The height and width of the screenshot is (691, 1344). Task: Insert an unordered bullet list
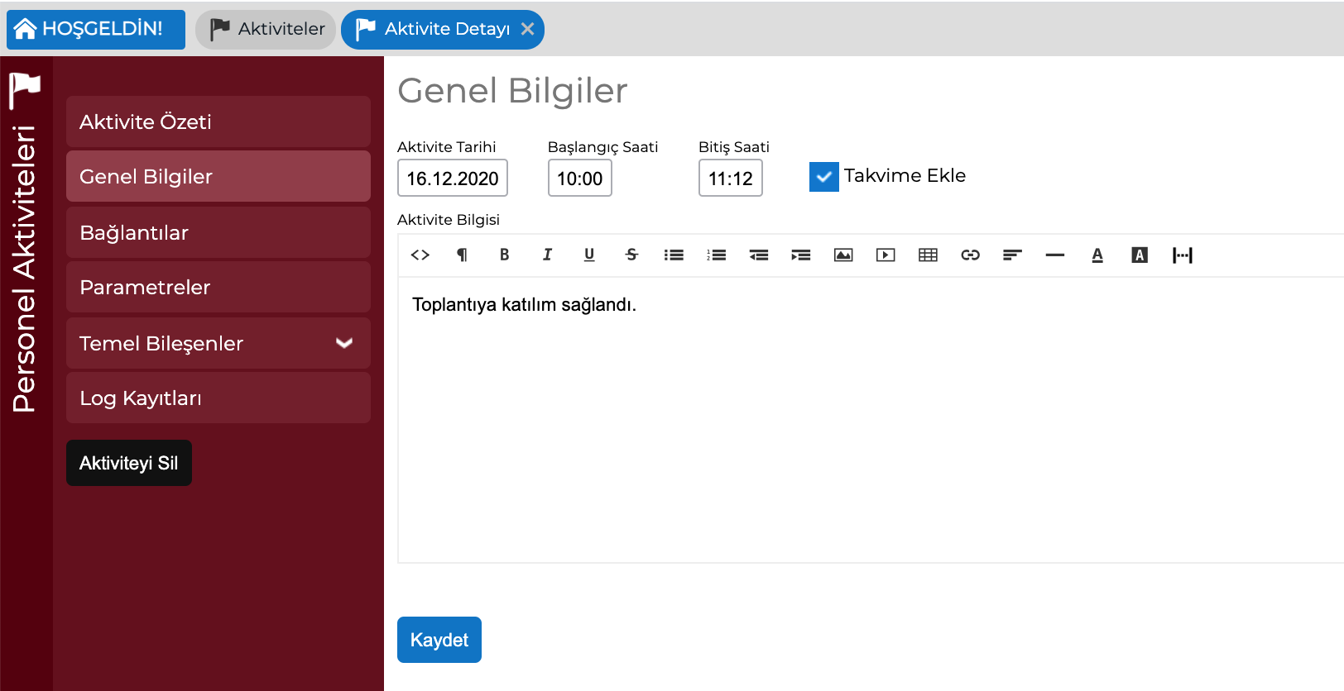click(x=674, y=255)
